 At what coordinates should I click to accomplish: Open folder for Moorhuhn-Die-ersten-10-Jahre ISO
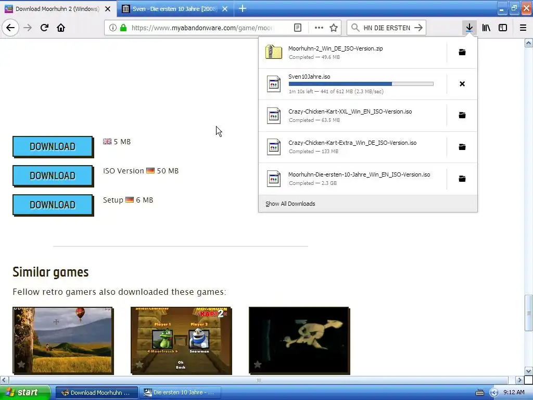click(x=462, y=179)
